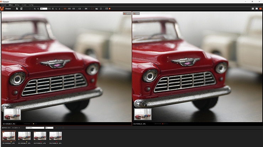
Task: Select the second filmstrip thumbnail
Action: click(x=24, y=136)
